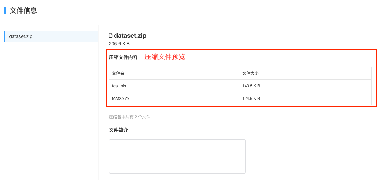Viewport: 387px width, 181px height.
Task: Click the 压缩包中共有 2 个文件 note
Action: (x=129, y=117)
